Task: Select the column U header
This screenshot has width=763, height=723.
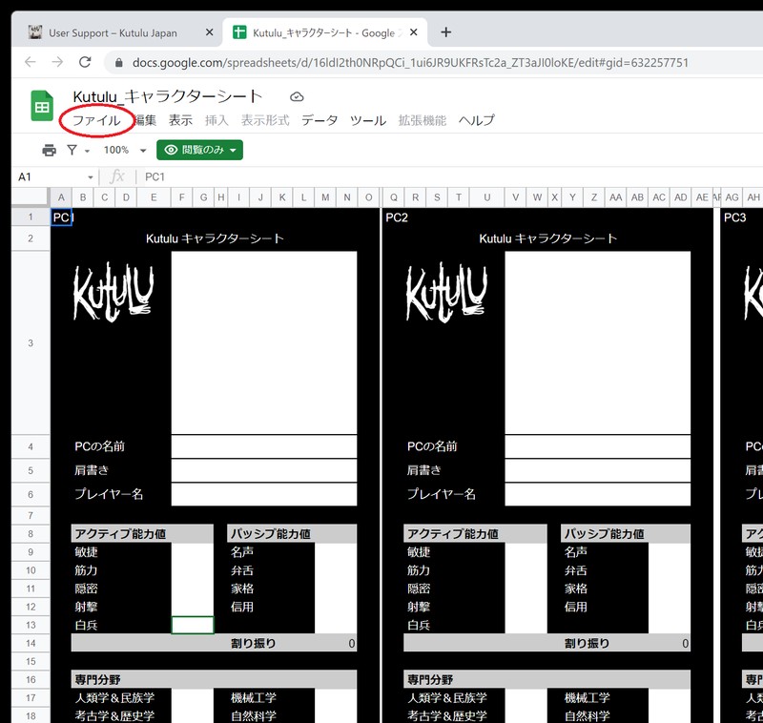Action: pos(486,197)
